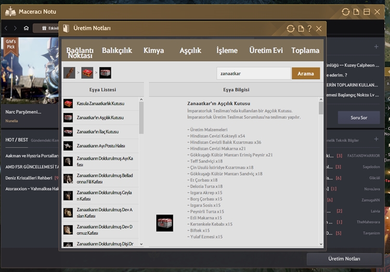The height and width of the screenshot is (272, 390).
Task: Click the Maceracı Notu home icon
Action: point(26,28)
